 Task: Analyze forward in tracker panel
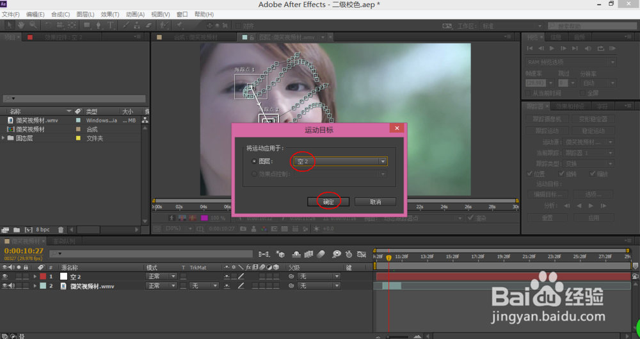pyautogui.click(x=591, y=206)
